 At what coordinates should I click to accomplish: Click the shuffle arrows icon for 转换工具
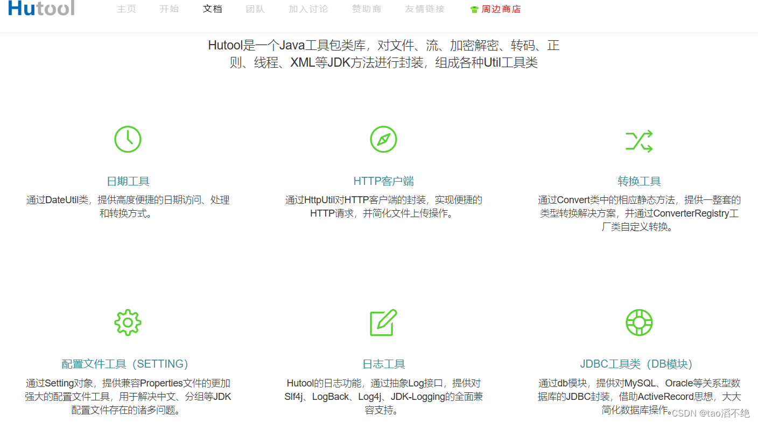639,141
